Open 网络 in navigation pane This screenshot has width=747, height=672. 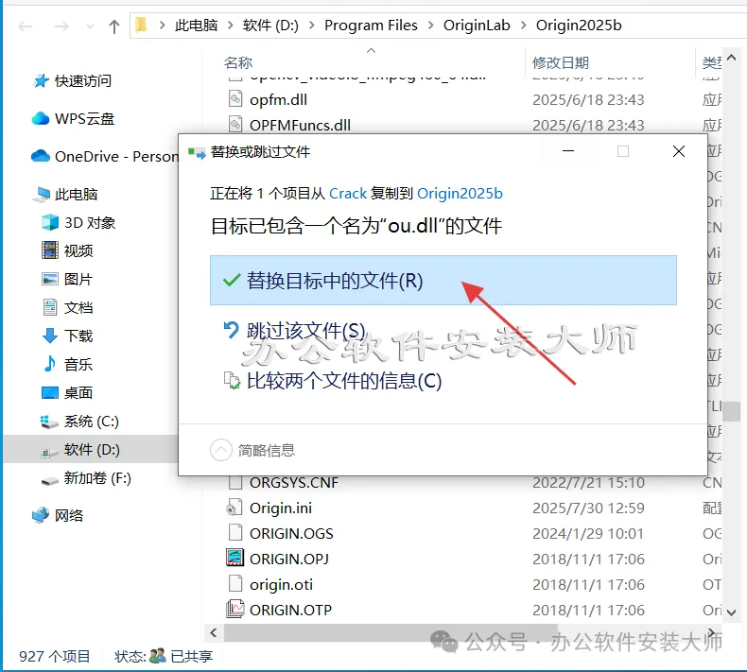[x=69, y=515]
